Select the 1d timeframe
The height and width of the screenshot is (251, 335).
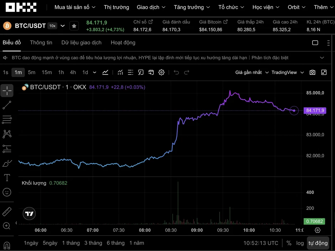click(x=85, y=72)
